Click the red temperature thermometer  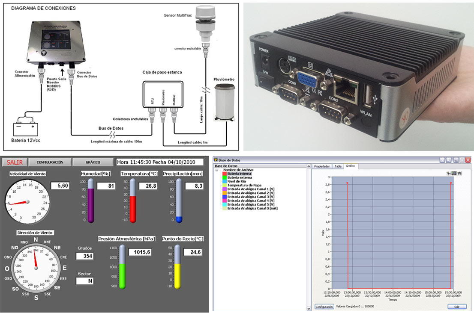click(x=132, y=201)
